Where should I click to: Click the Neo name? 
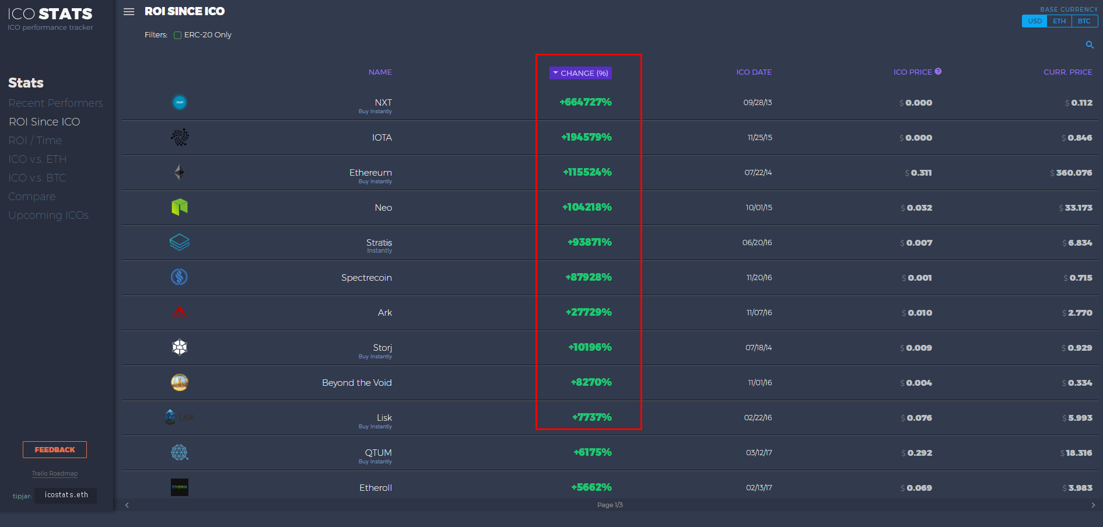(x=383, y=208)
